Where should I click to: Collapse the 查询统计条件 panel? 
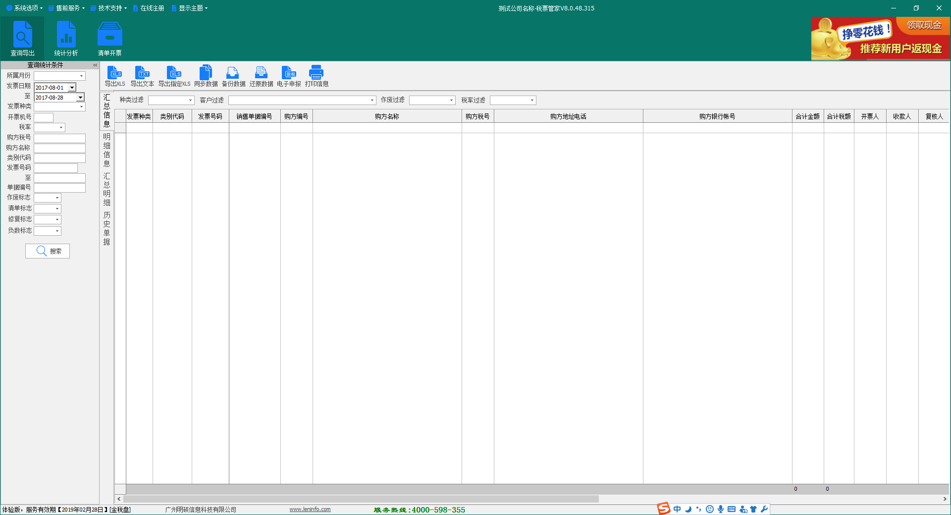tap(95, 65)
